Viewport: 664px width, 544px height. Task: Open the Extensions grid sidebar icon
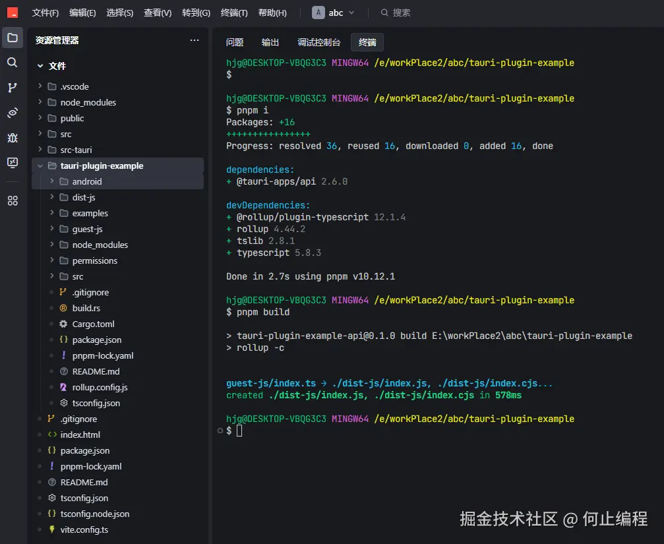pos(13,200)
